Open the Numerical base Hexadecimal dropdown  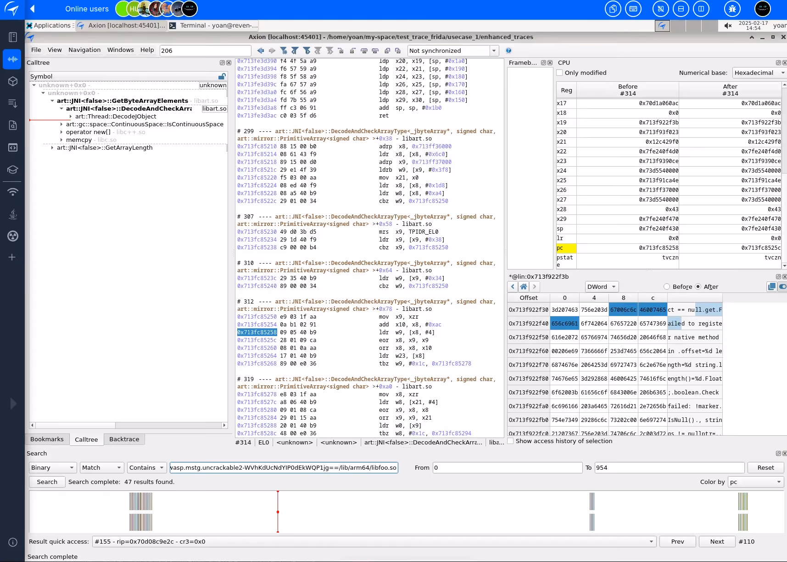point(759,73)
